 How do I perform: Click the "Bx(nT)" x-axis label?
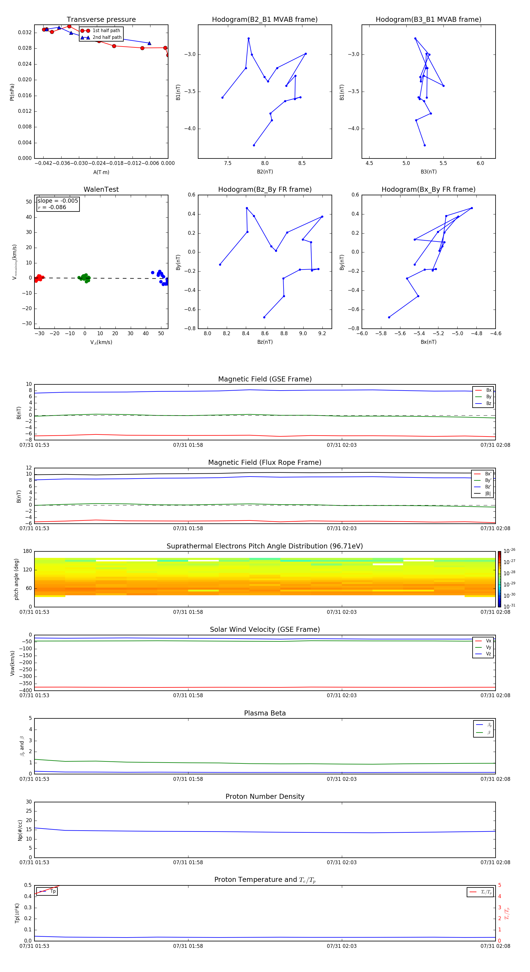[428, 342]
